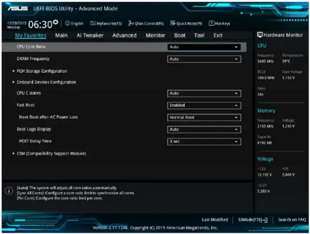Click the Version 2.17.1246 copyright text
This screenshot has height=234, width=310.
(155, 228)
